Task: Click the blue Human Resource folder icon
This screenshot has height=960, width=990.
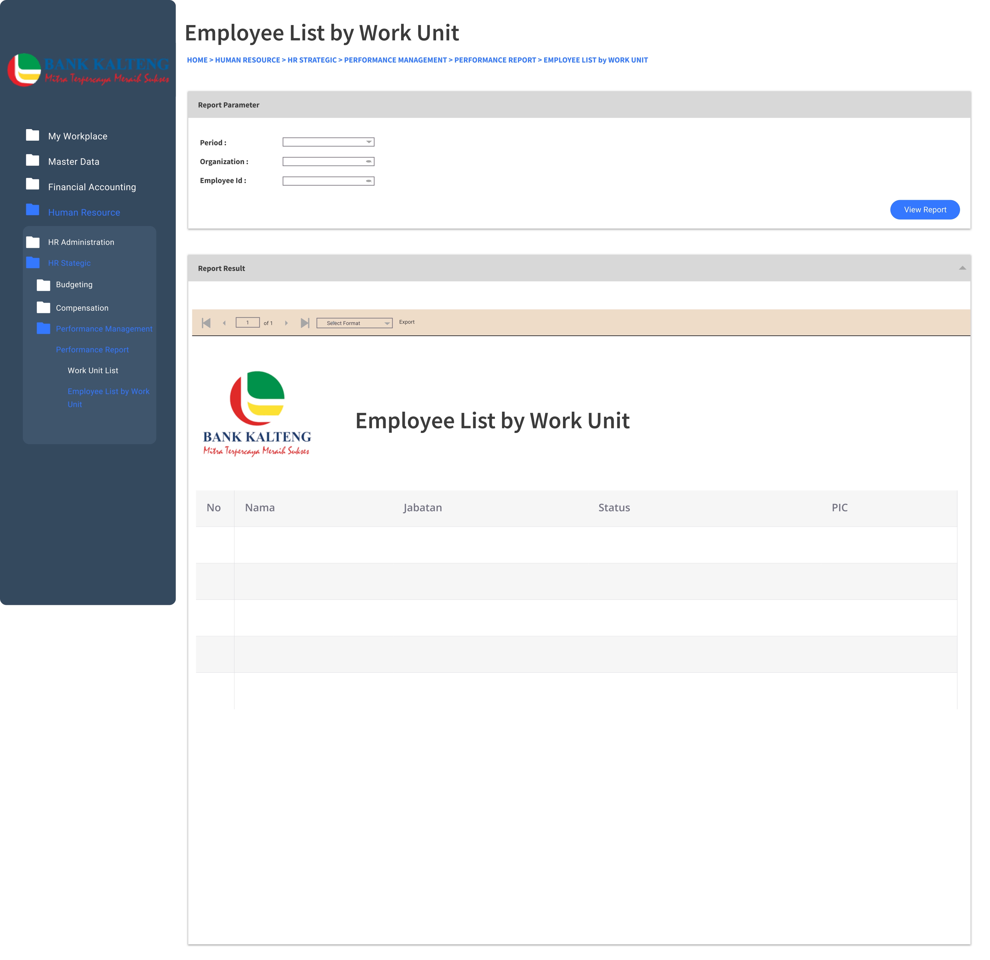Action: [x=33, y=210]
